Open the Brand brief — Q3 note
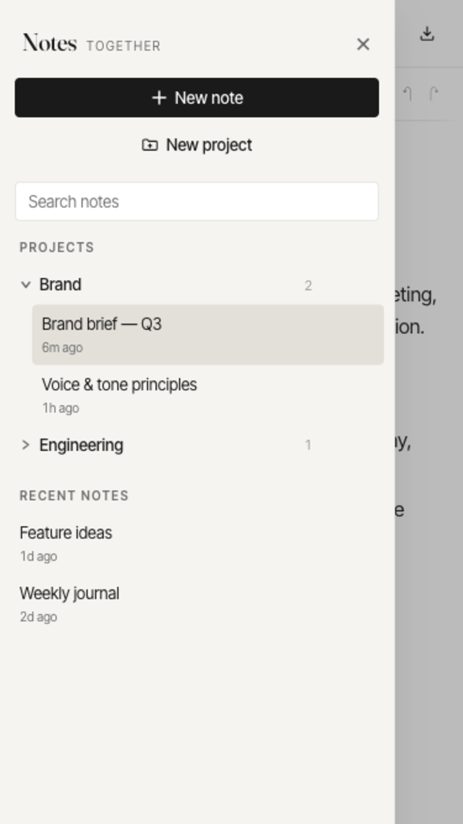The image size is (463, 824). click(103, 324)
